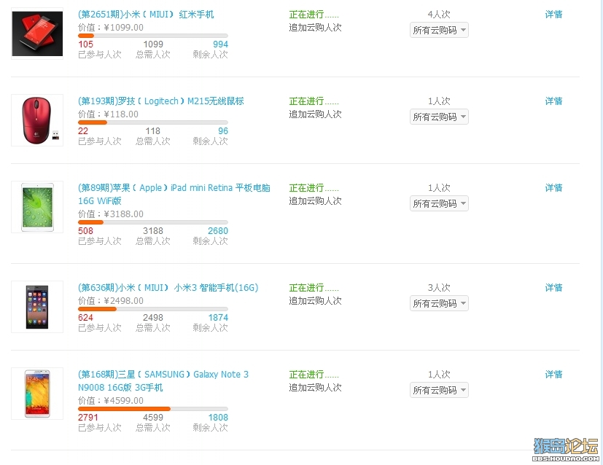Click 追加云购人次 for the iPad mini

[x=315, y=201]
